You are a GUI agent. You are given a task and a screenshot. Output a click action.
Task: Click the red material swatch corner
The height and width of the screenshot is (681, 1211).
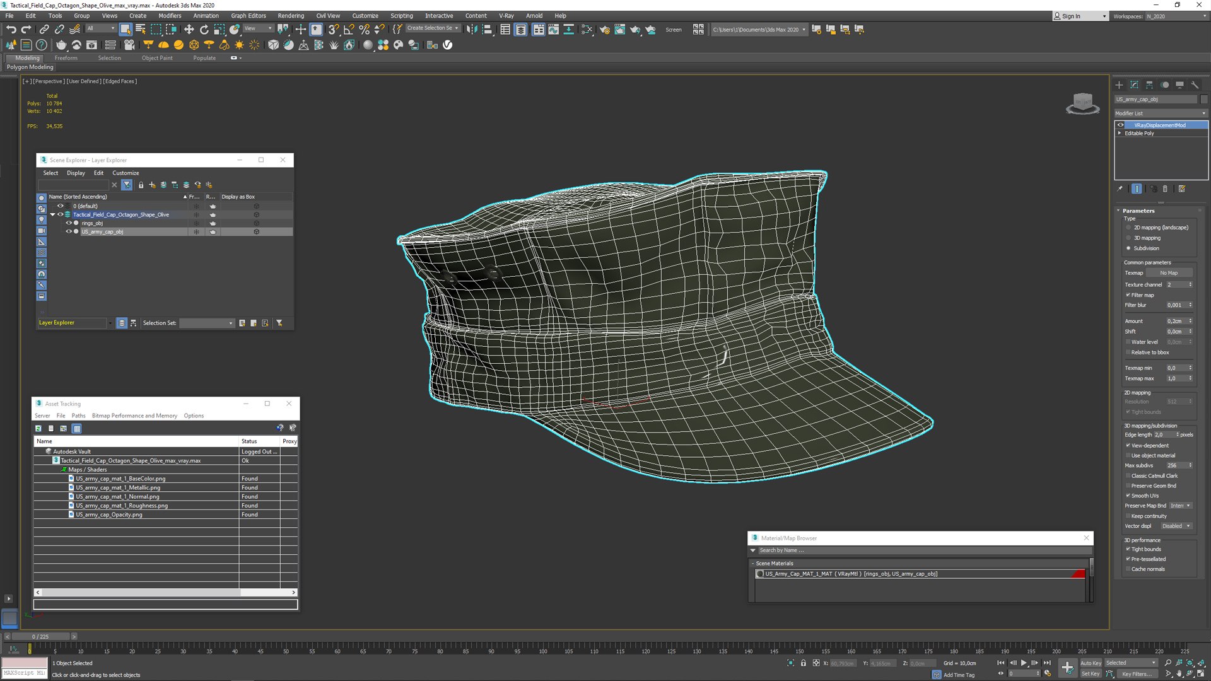1079,574
